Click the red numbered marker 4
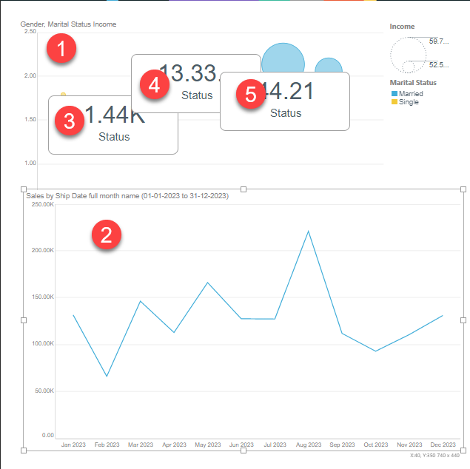The width and height of the screenshot is (470, 469). (x=155, y=84)
